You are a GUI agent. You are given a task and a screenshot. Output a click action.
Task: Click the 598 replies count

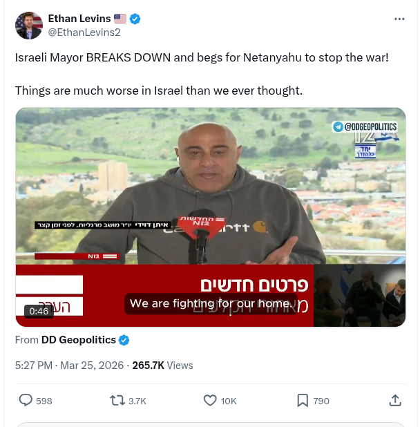click(44, 401)
